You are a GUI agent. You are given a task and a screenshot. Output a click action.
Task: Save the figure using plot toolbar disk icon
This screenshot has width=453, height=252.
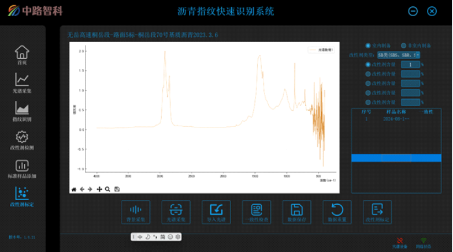(117, 189)
